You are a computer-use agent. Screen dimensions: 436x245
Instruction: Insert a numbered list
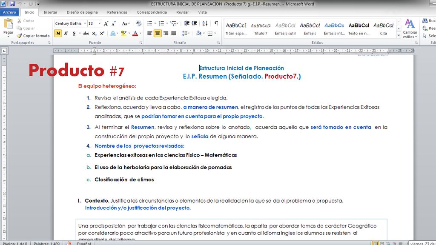click(x=161, y=24)
